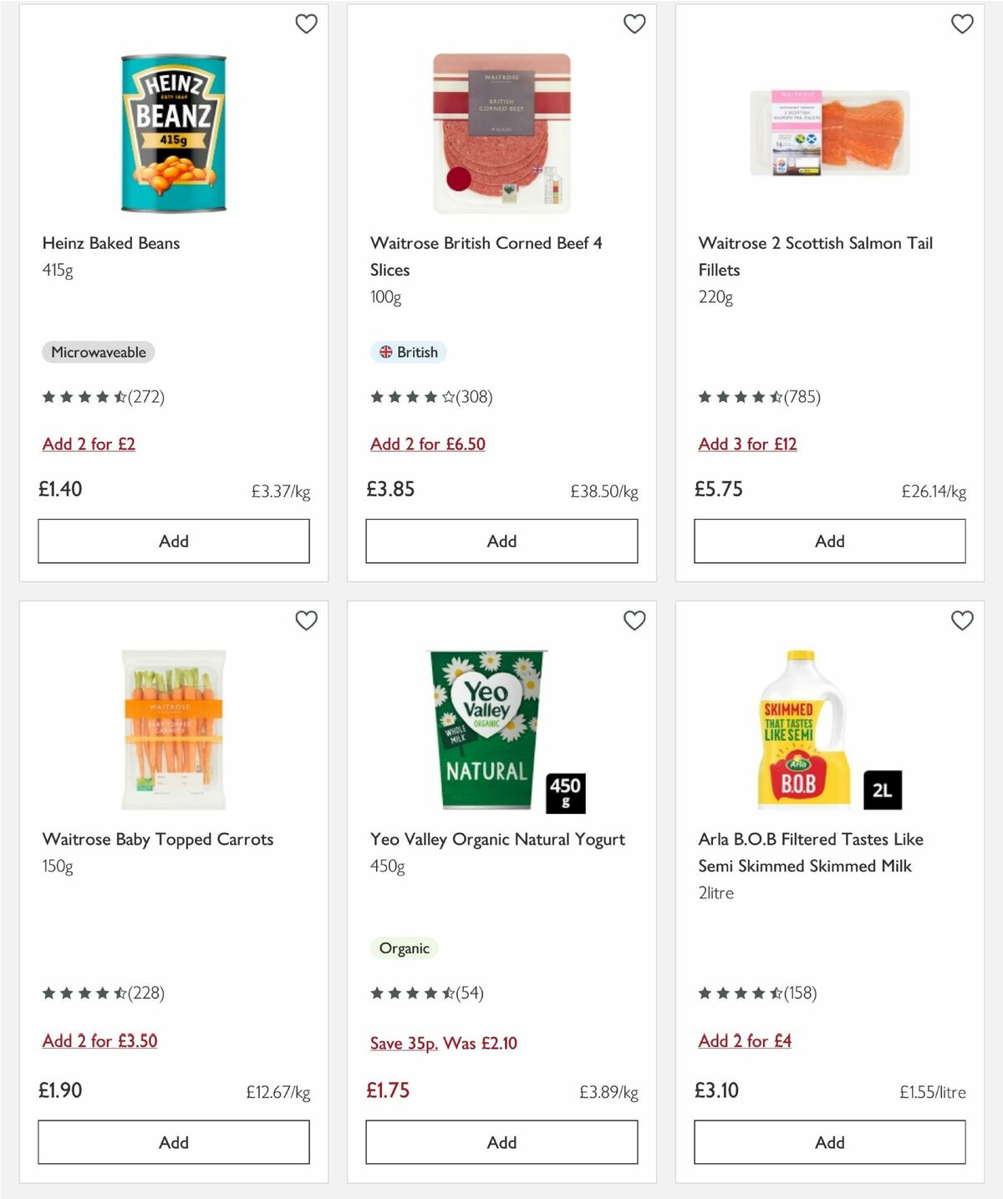Screen dimensions: 1003x1199
Task: Add Heinz Baked Beans to basket
Action: click(172, 541)
